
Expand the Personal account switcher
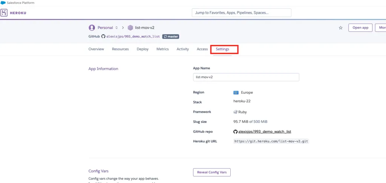117,28
